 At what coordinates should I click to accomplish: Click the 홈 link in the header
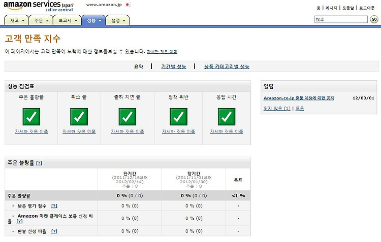319,8
